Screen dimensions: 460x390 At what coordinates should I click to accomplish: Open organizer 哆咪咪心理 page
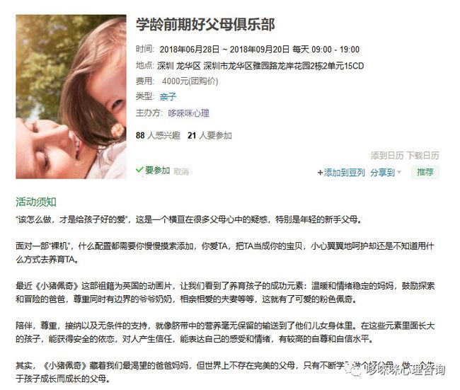pos(189,113)
